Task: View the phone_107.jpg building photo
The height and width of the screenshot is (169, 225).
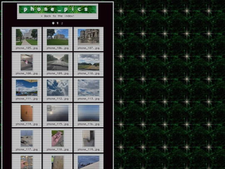Action: coord(88,37)
